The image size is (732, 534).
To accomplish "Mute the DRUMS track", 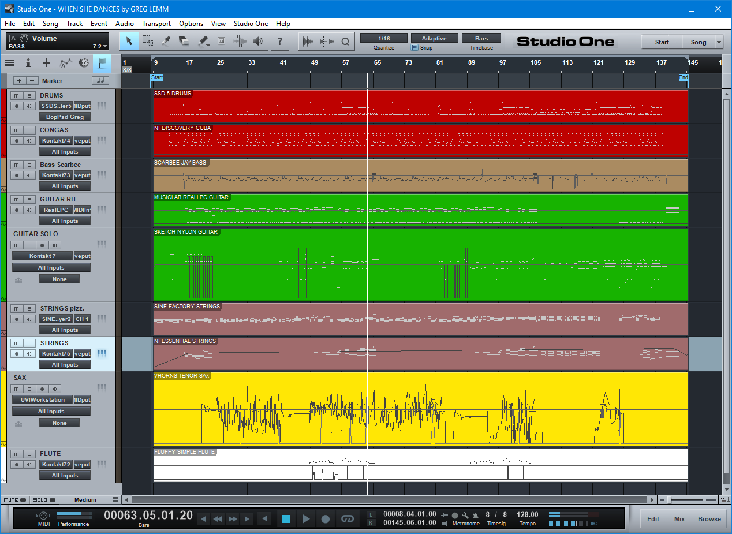I will [x=17, y=95].
